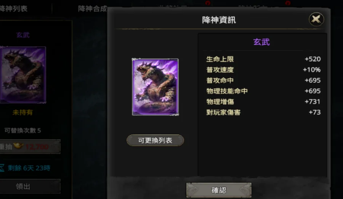The height and width of the screenshot is (199, 343).
Task: Switch to the 降神合成 tab
Action: coord(92,9)
